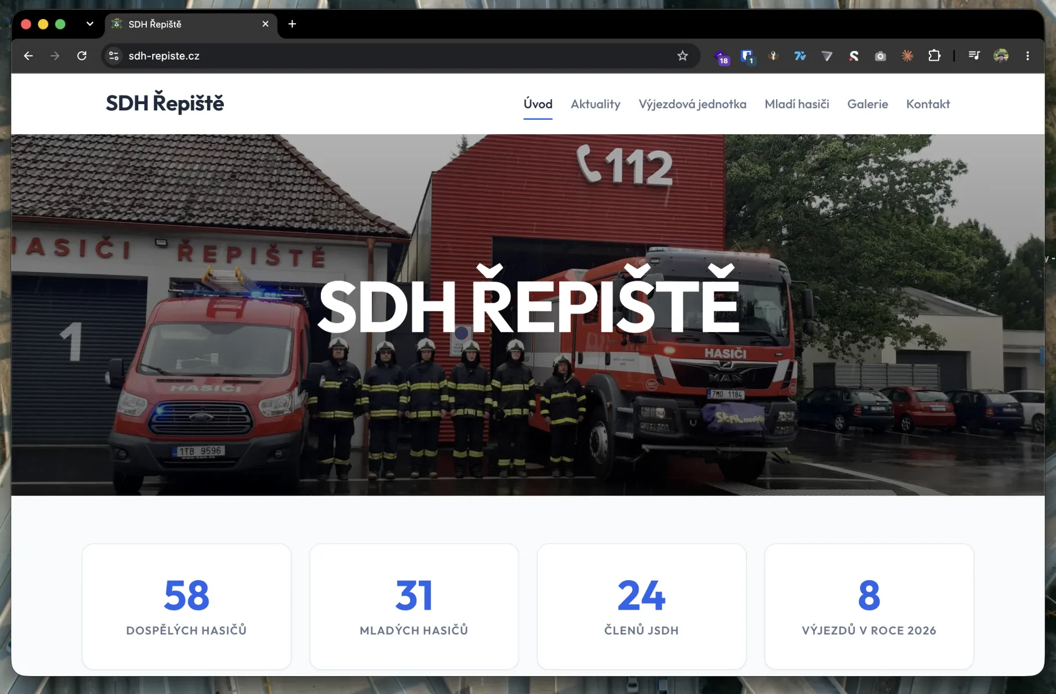The image size is (1056, 694).
Task: Click the 31 Mladých hasičů card
Action: coord(414,606)
